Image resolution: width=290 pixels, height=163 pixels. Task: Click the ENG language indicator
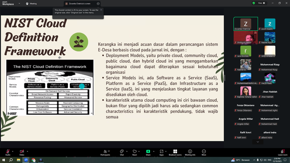[270, 160]
